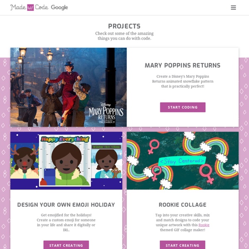Click the Made w/ Code logo

[x=29, y=7]
